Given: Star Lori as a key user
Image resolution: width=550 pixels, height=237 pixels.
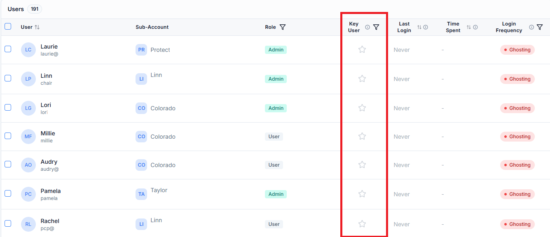Looking at the screenshot, I should (362, 108).
